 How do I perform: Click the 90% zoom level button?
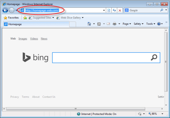[x=153, y=114]
